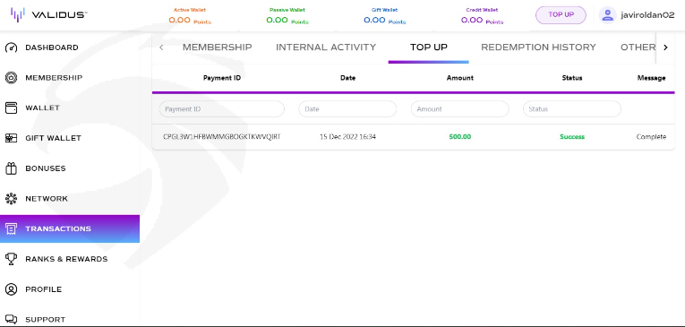Switch to the Internal Activity tab
Screen dimensions: 685x327
326,47
